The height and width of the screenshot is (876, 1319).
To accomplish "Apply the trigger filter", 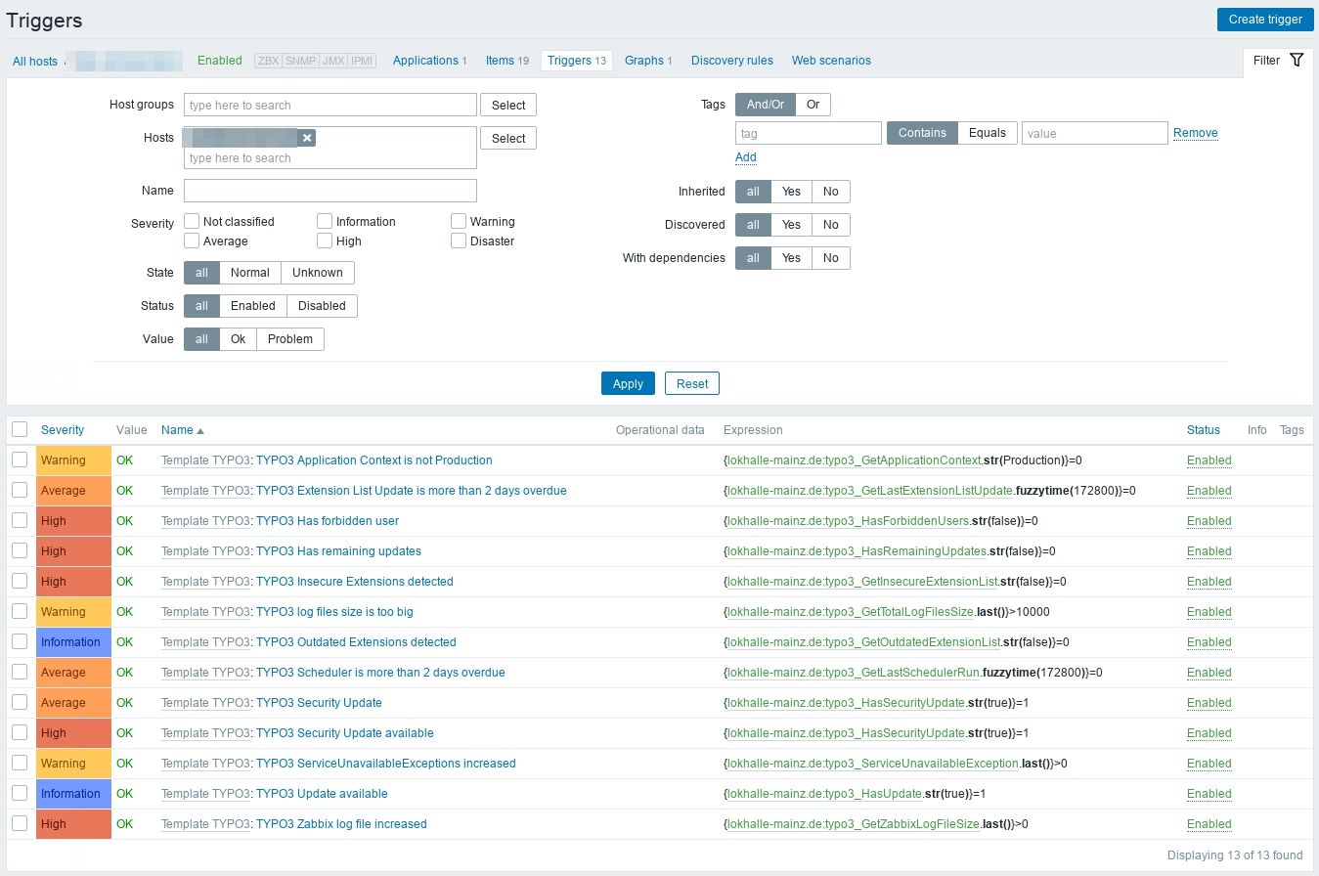I will point(628,383).
